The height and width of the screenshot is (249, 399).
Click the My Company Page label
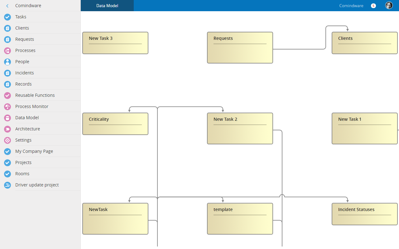34,151
